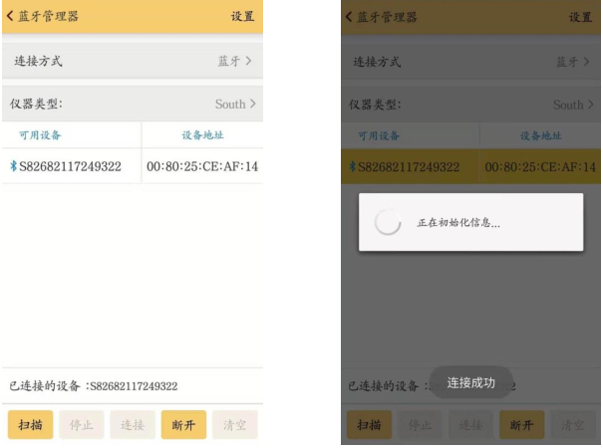Tap the back arrow on the dimmed screen
603x448 pixels.
click(350, 17)
